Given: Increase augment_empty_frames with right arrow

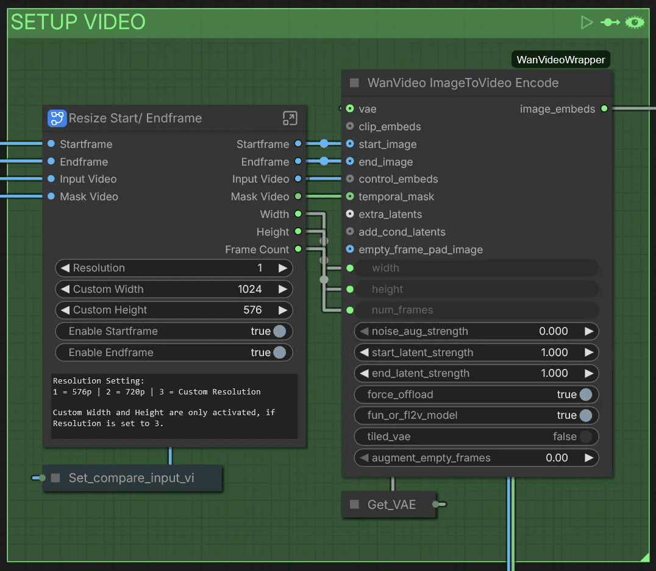Looking at the screenshot, I should click(x=589, y=458).
